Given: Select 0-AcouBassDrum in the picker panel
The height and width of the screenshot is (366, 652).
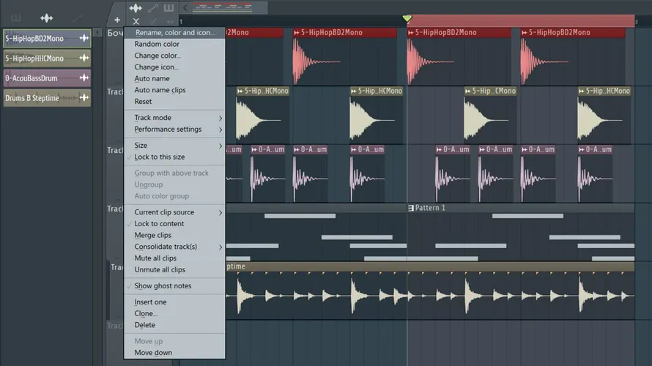Looking at the screenshot, I should [x=47, y=78].
